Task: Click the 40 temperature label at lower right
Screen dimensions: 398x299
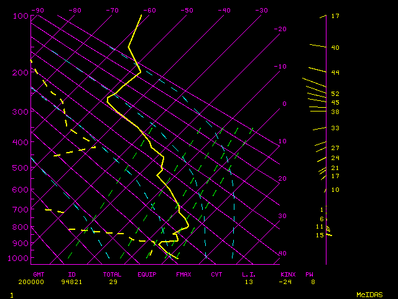Action: 282,254
